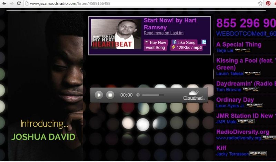The width and height of the screenshot is (276, 162).
Task: Open the WEBDOTCOMedit link
Action: [246, 34]
